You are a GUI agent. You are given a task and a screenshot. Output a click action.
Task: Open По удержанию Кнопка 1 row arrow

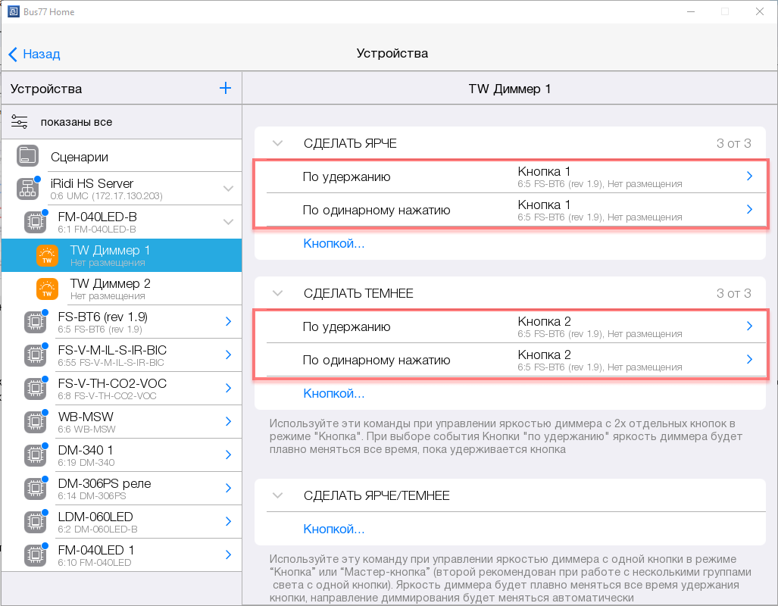click(749, 176)
